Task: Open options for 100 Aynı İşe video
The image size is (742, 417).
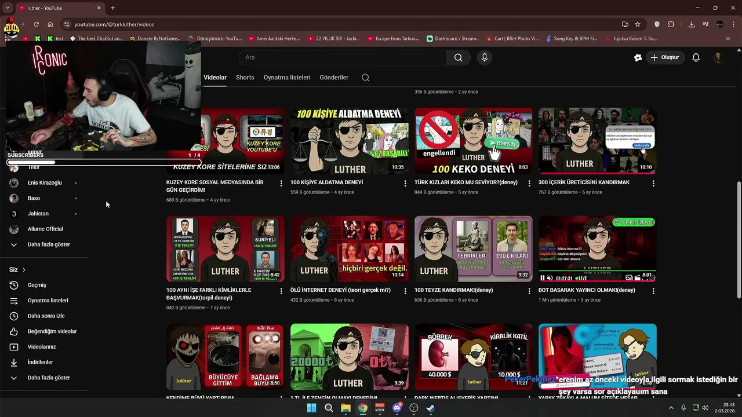Action: (x=281, y=291)
